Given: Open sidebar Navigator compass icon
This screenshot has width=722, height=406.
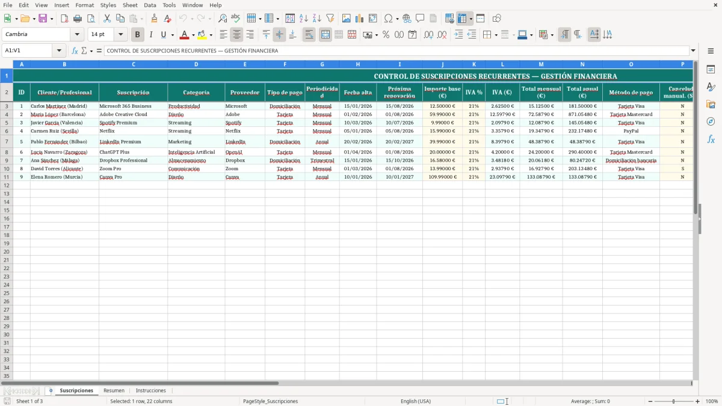Looking at the screenshot, I should [711, 121].
